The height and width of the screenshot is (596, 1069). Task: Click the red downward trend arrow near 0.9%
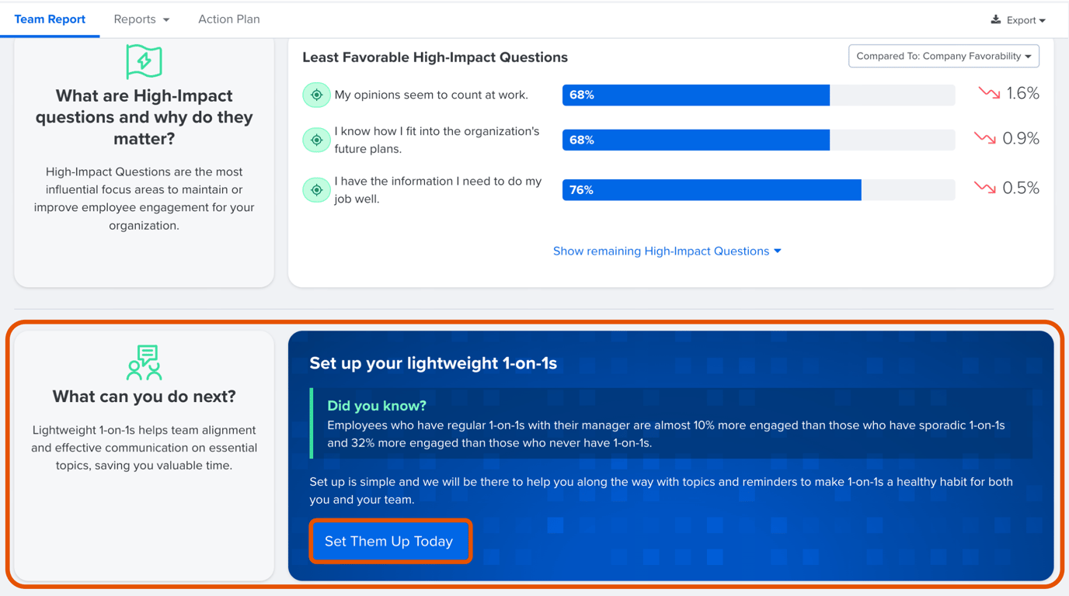(x=984, y=138)
